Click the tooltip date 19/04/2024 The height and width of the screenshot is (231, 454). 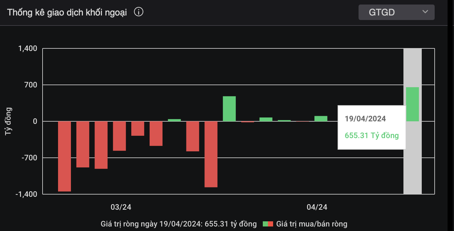point(365,119)
